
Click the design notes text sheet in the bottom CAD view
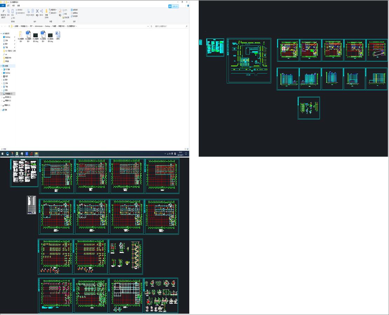coord(24,173)
